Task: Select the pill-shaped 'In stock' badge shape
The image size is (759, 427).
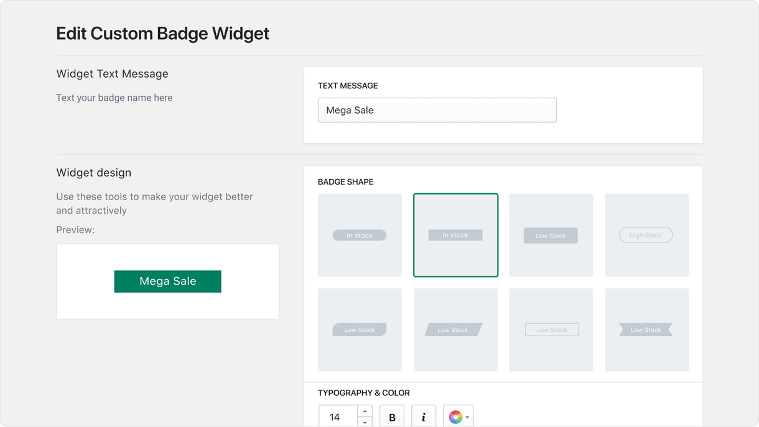Action: coord(360,235)
